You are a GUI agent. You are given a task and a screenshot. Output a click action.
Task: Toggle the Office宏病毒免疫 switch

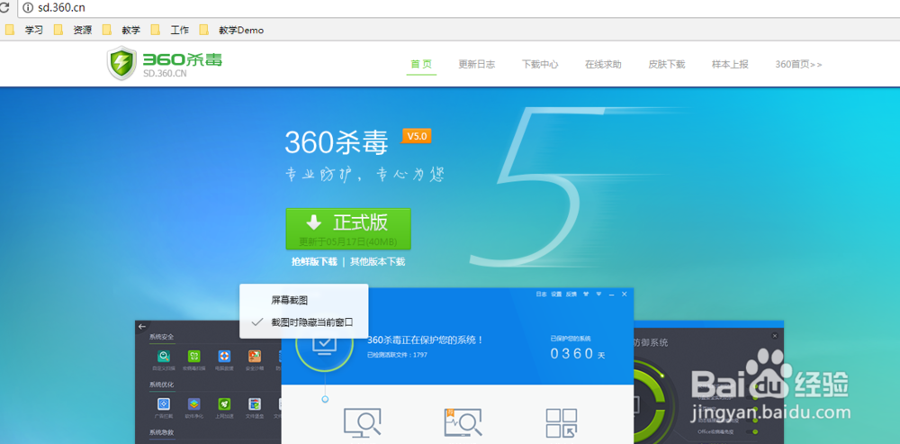752,431
